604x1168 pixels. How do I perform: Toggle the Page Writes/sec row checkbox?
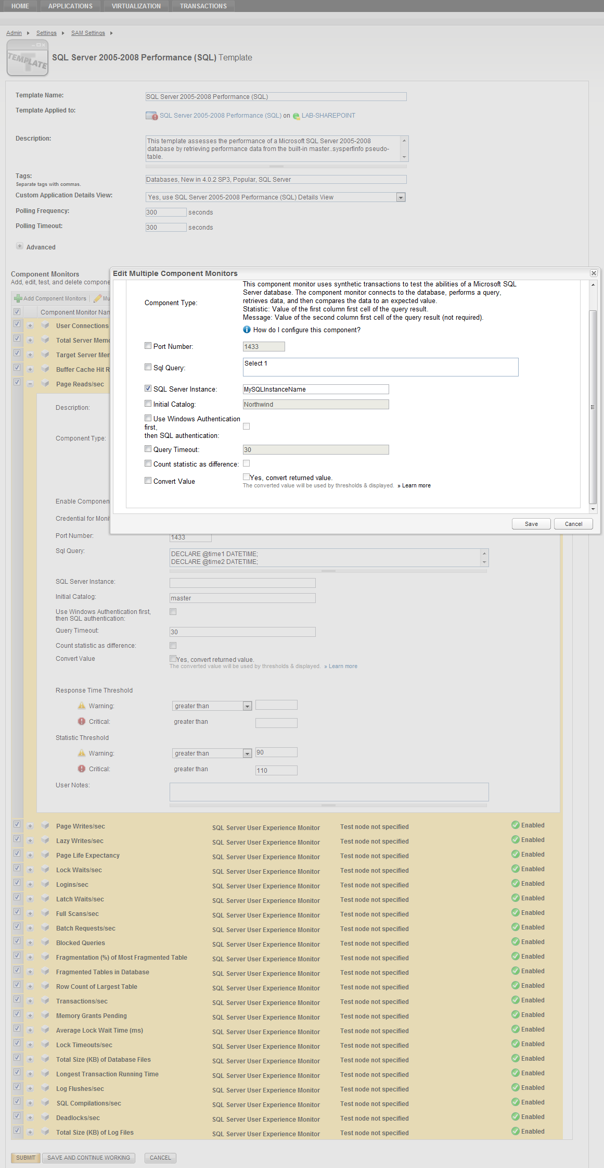click(x=17, y=824)
